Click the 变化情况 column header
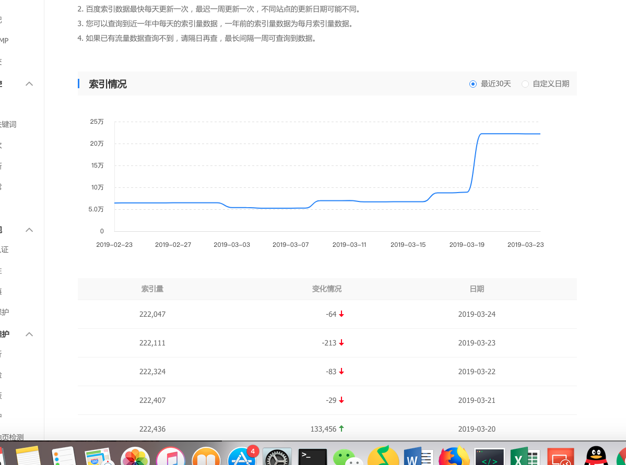The height and width of the screenshot is (465, 626). point(327,289)
